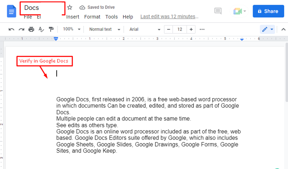Decrease the font size
This screenshot has height=169, width=288.
click(x=168, y=29)
